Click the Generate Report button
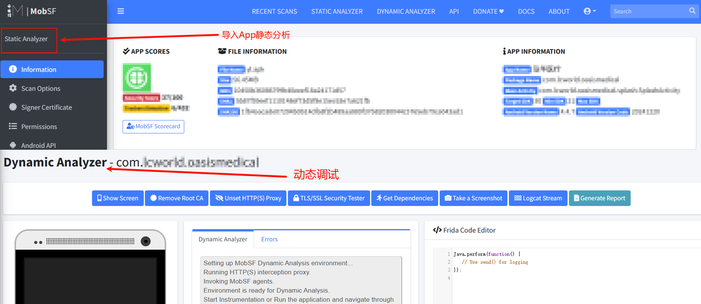This screenshot has height=304, width=701. click(600, 198)
